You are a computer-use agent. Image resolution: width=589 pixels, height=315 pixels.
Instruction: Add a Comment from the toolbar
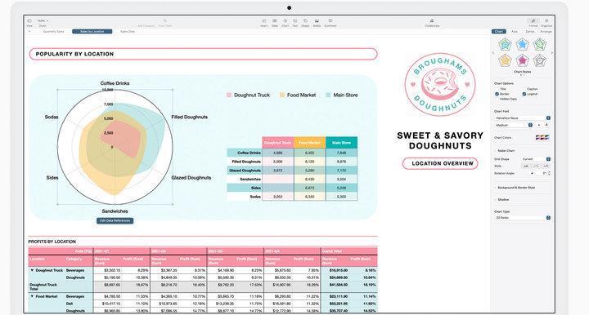(x=330, y=23)
